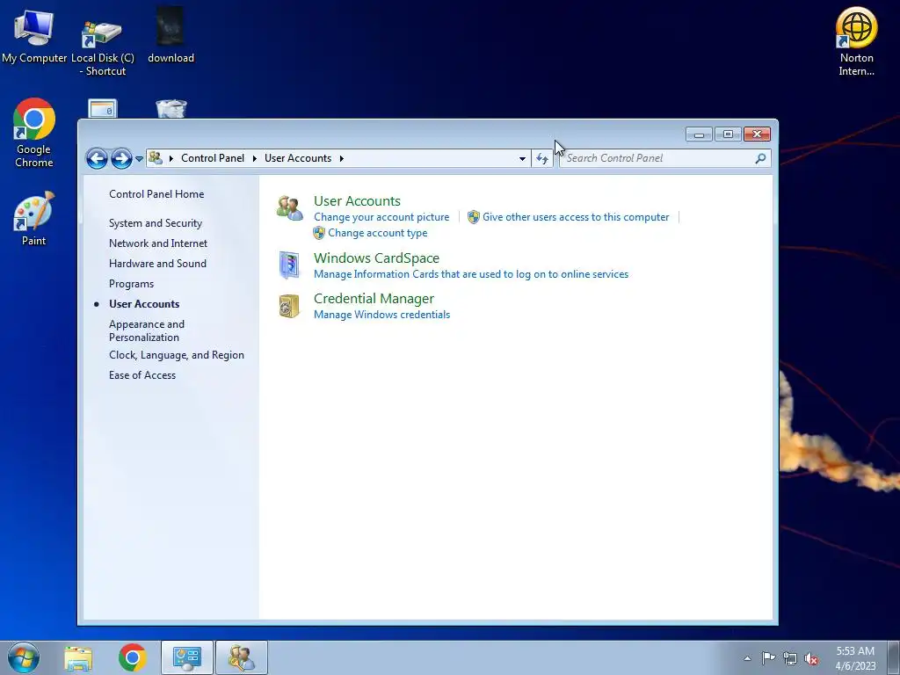Click the Windows CardSpace icon

pyautogui.click(x=288, y=265)
